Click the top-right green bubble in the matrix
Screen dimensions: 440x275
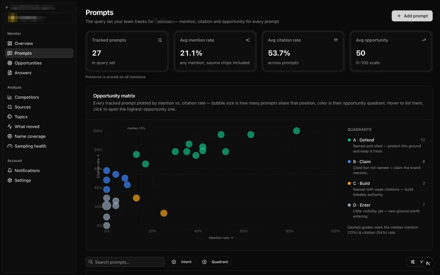pos(296,131)
